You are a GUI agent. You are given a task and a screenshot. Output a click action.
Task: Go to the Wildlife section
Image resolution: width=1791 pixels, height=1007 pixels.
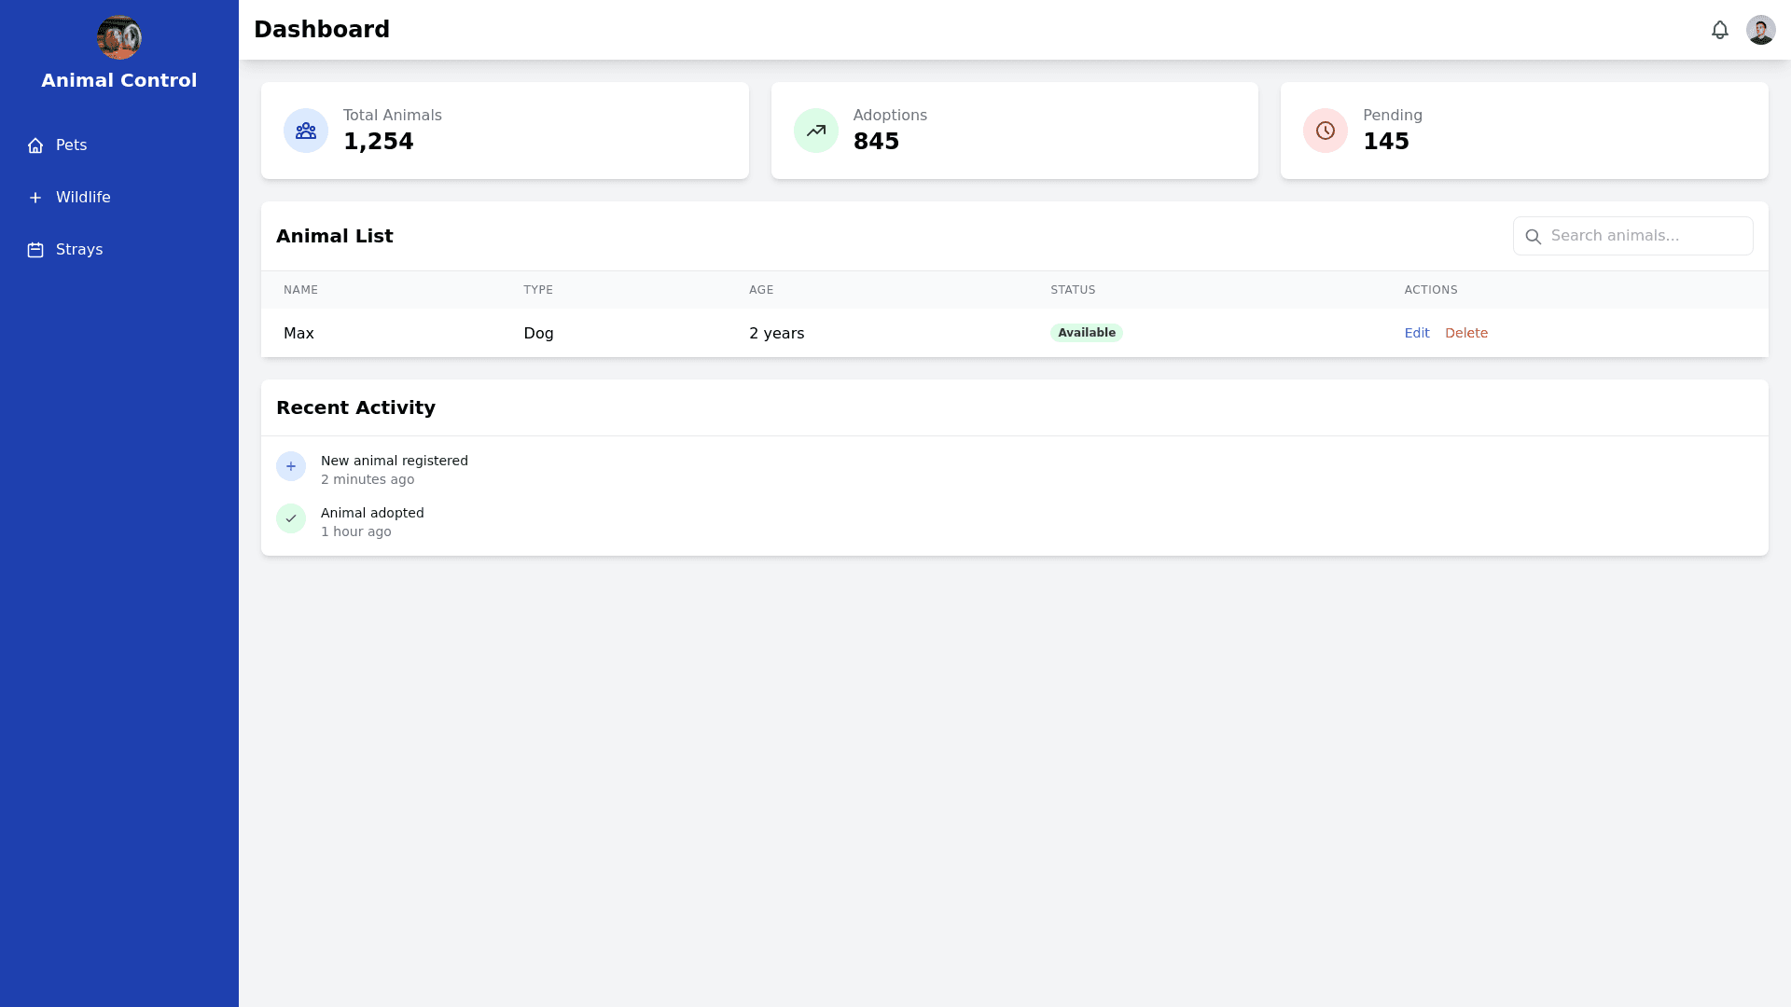(x=82, y=198)
